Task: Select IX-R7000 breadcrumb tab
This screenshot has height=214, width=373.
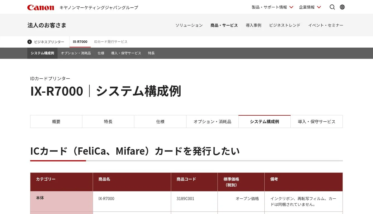Action: [80, 42]
